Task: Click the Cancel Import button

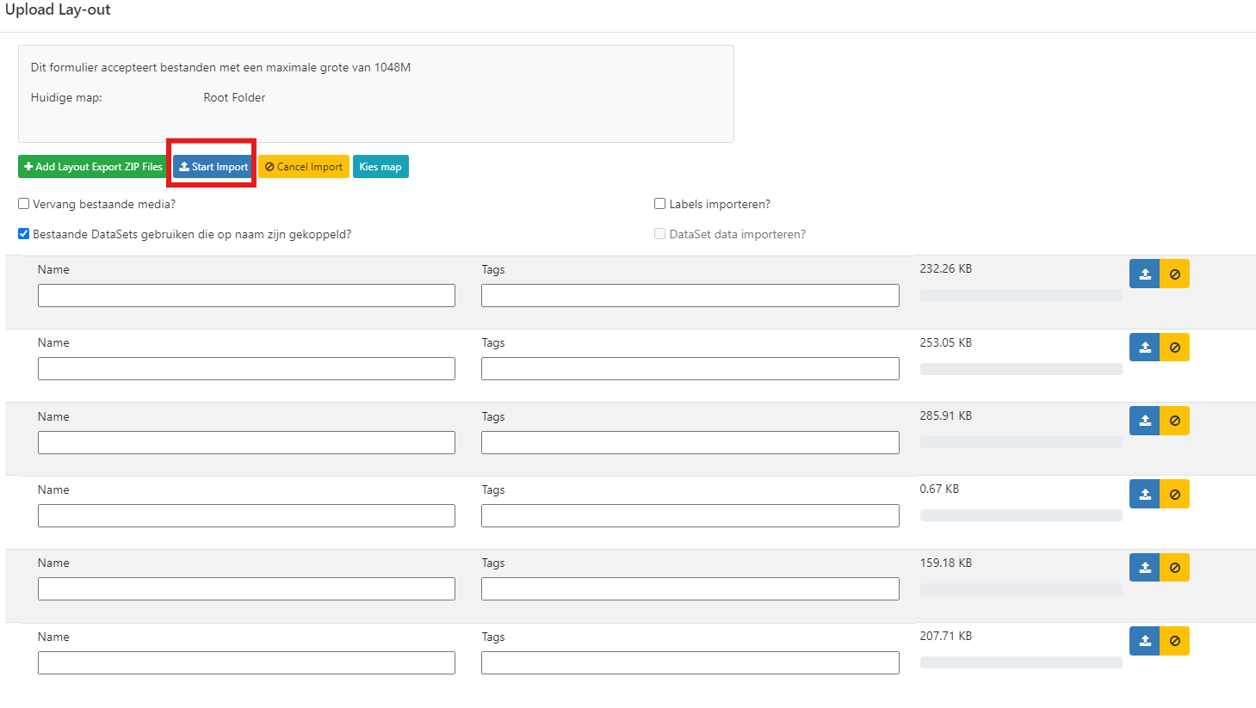Action: tap(304, 167)
